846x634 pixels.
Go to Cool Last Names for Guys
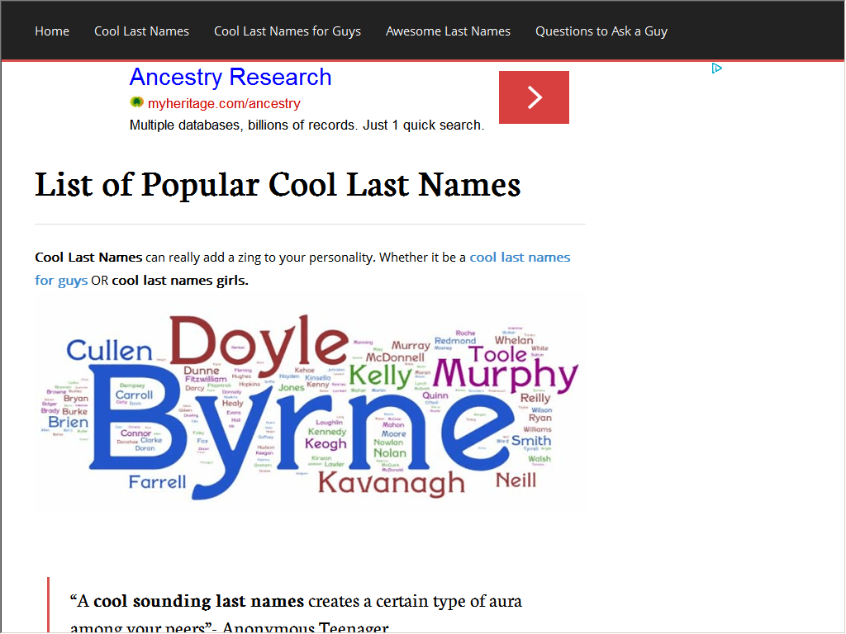click(288, 31)
